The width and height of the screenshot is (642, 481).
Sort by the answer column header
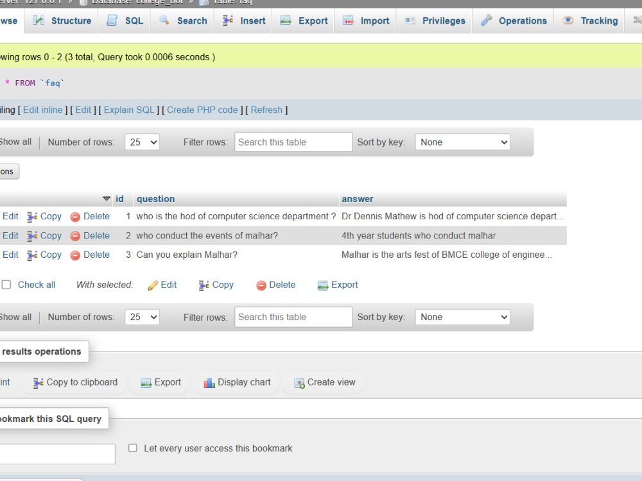click(358, 199)
